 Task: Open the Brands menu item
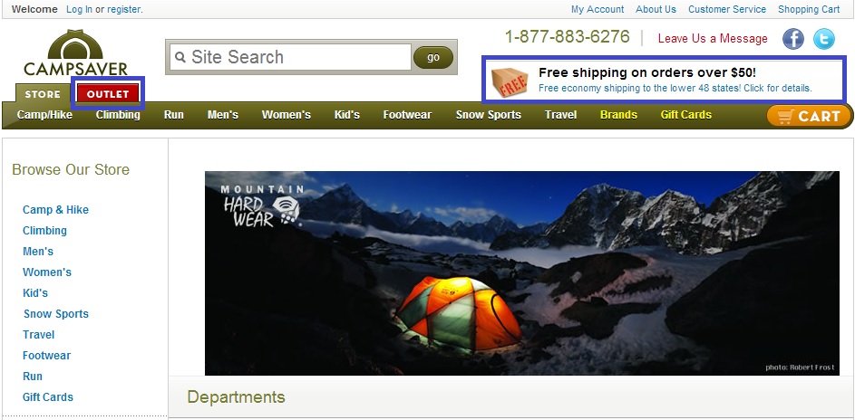pos(618,115)
